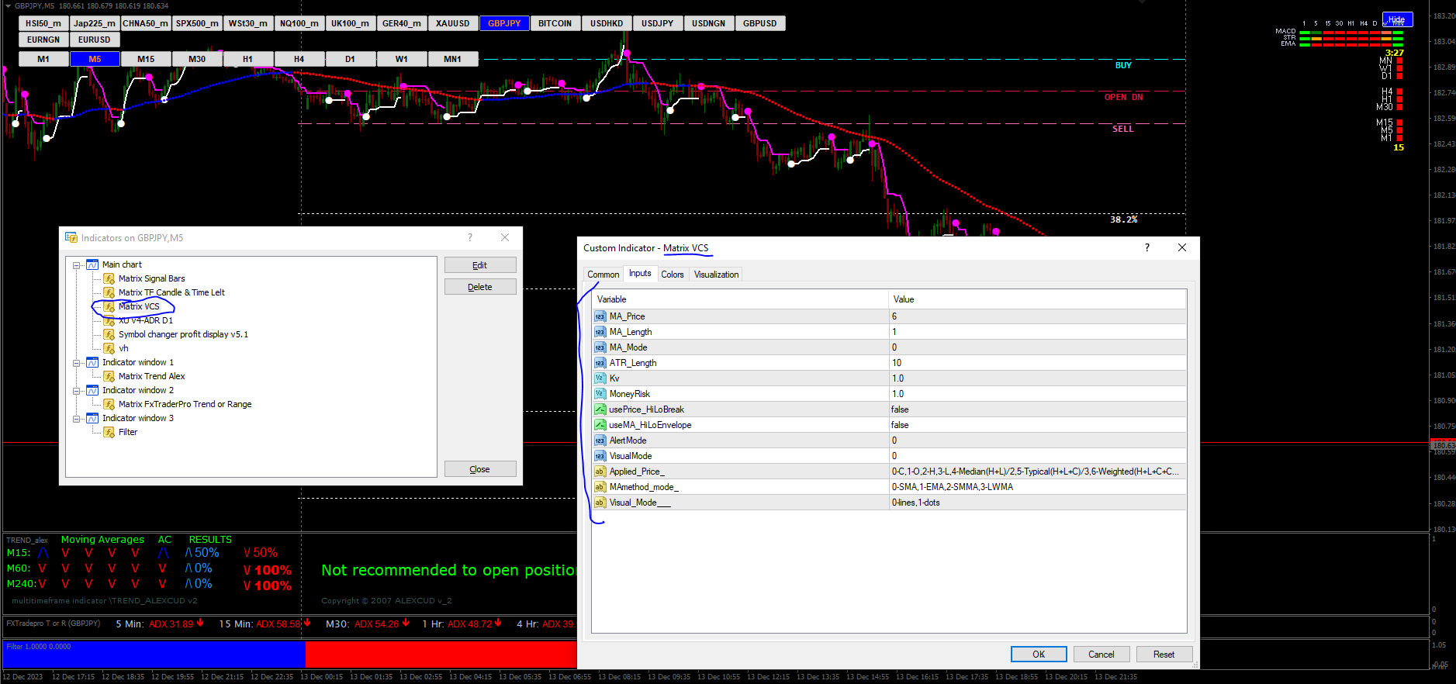Viewport: 1456px width, 684px height.
Task: Click the Symbol changer profit display icon
Action: (x=109, y=334)
